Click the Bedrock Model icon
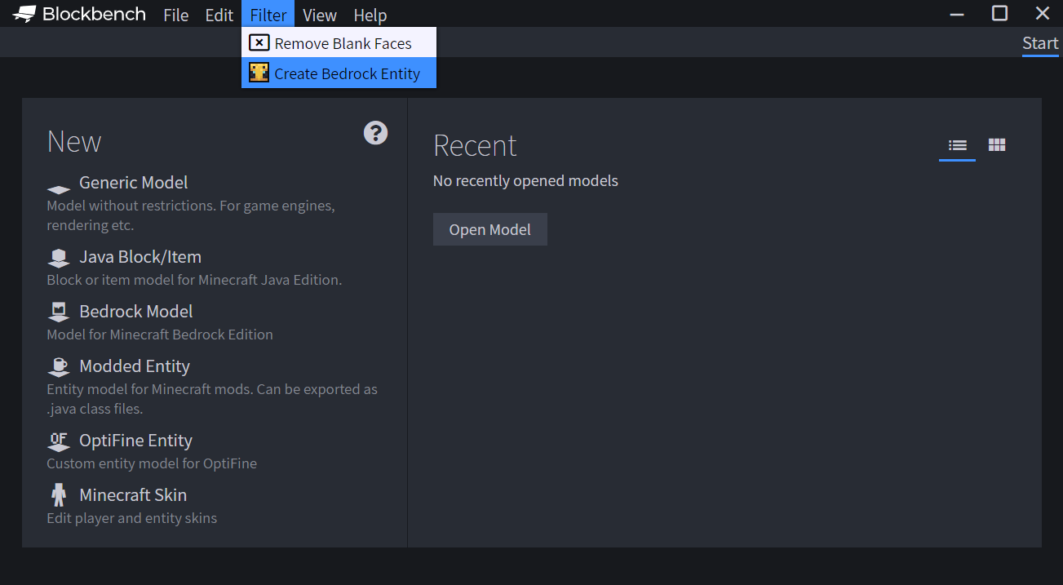 59,312
